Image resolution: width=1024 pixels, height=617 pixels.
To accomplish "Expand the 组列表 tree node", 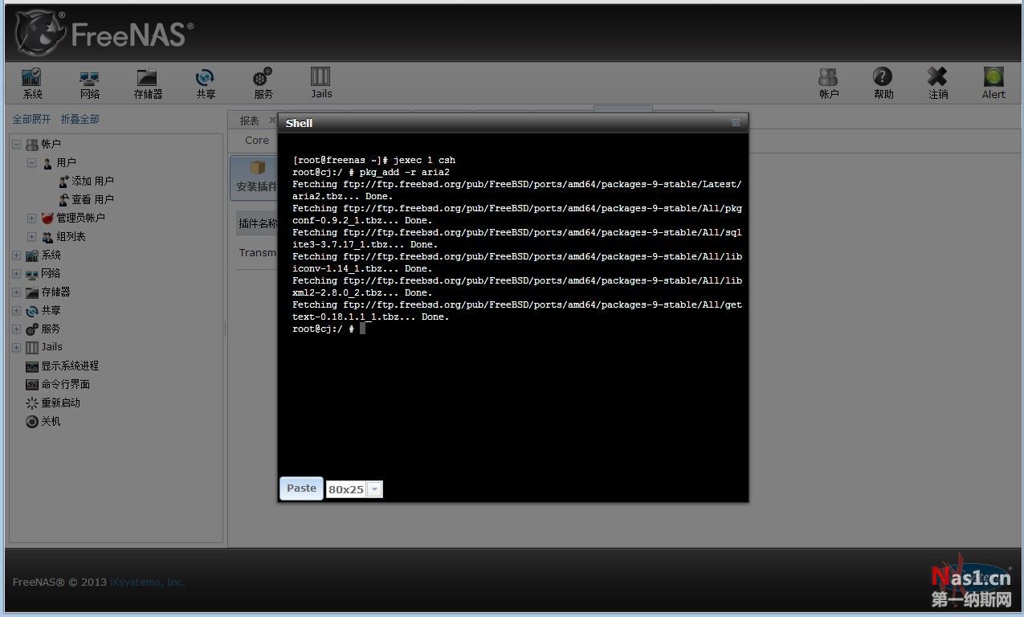I will pyautogui.click(x=31, y=237).
